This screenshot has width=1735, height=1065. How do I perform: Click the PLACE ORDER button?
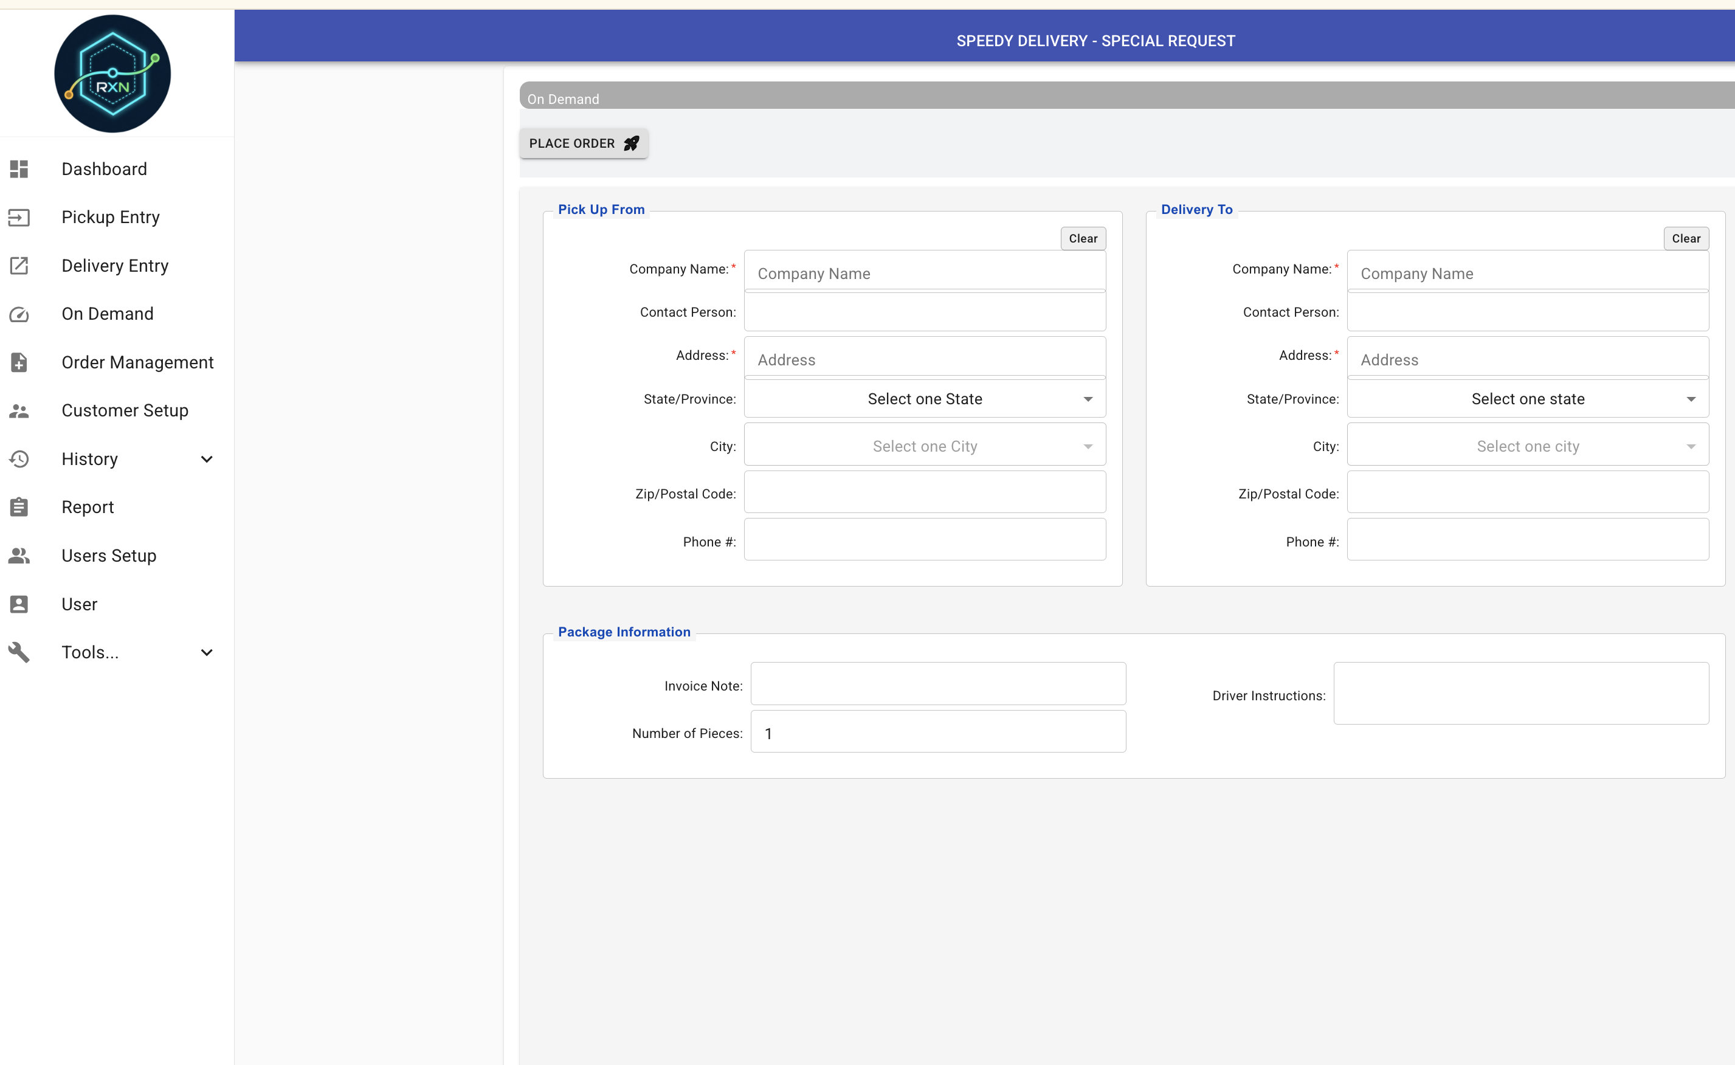tap(583, 143)
